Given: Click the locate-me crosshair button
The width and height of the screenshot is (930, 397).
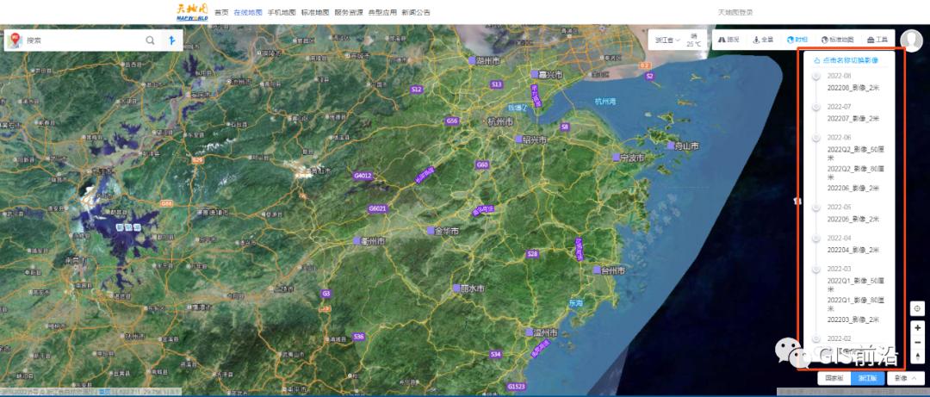Looking at the screenshot, I should coord(918,308).
